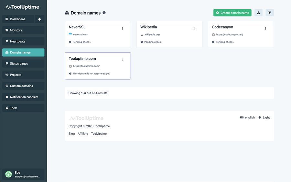Click Copyright 2023 ToolUptime text
Screen dimensions: 291x182
90,126
